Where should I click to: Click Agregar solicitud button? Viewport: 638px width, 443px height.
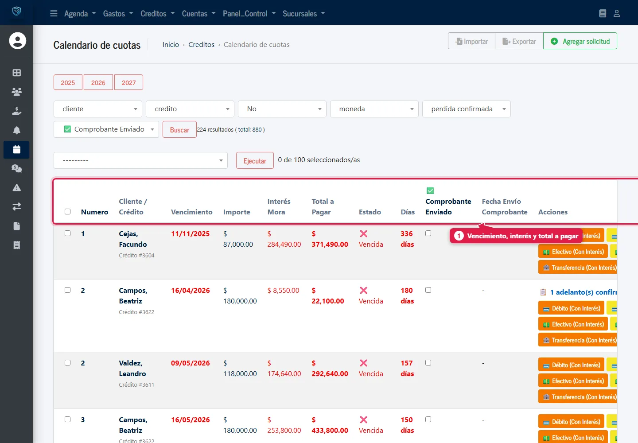tap(580, 41)
